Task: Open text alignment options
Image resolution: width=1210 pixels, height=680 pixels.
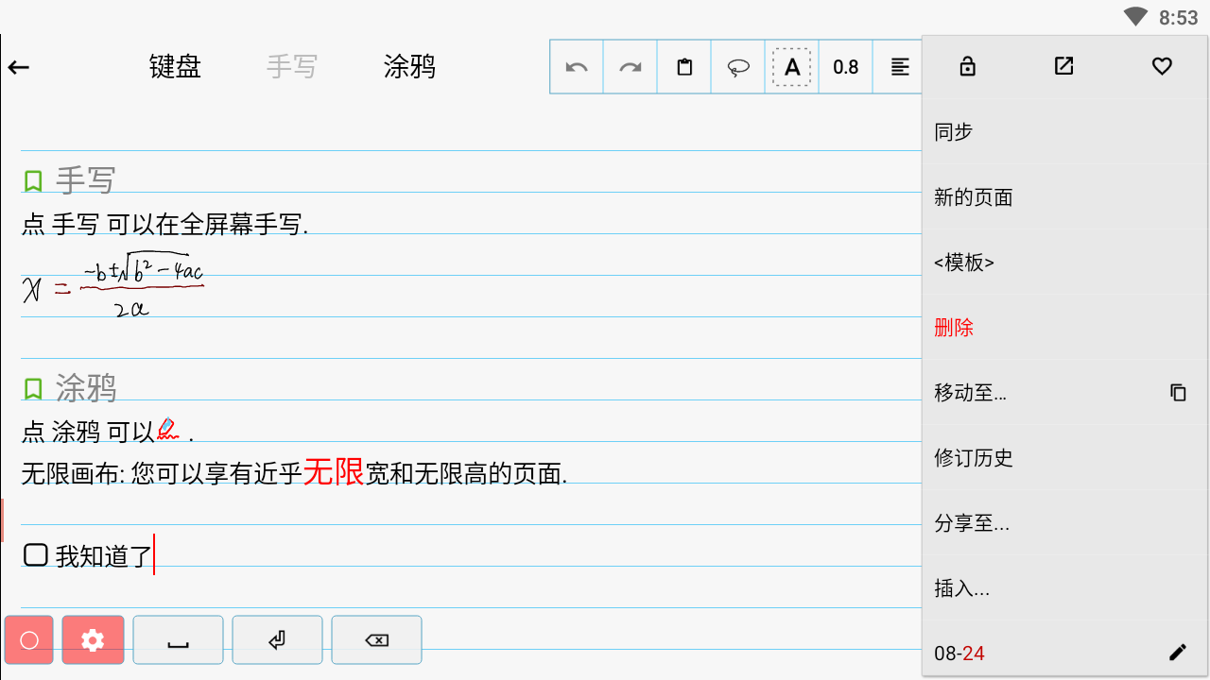Action: tap(900, 67)
